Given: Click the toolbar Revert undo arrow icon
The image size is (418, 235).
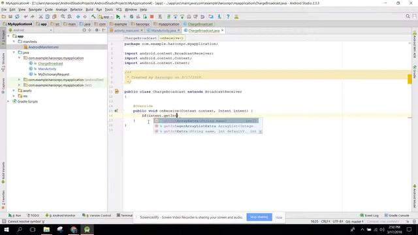Looking at the screenshot, I should (x=202, y=16).
